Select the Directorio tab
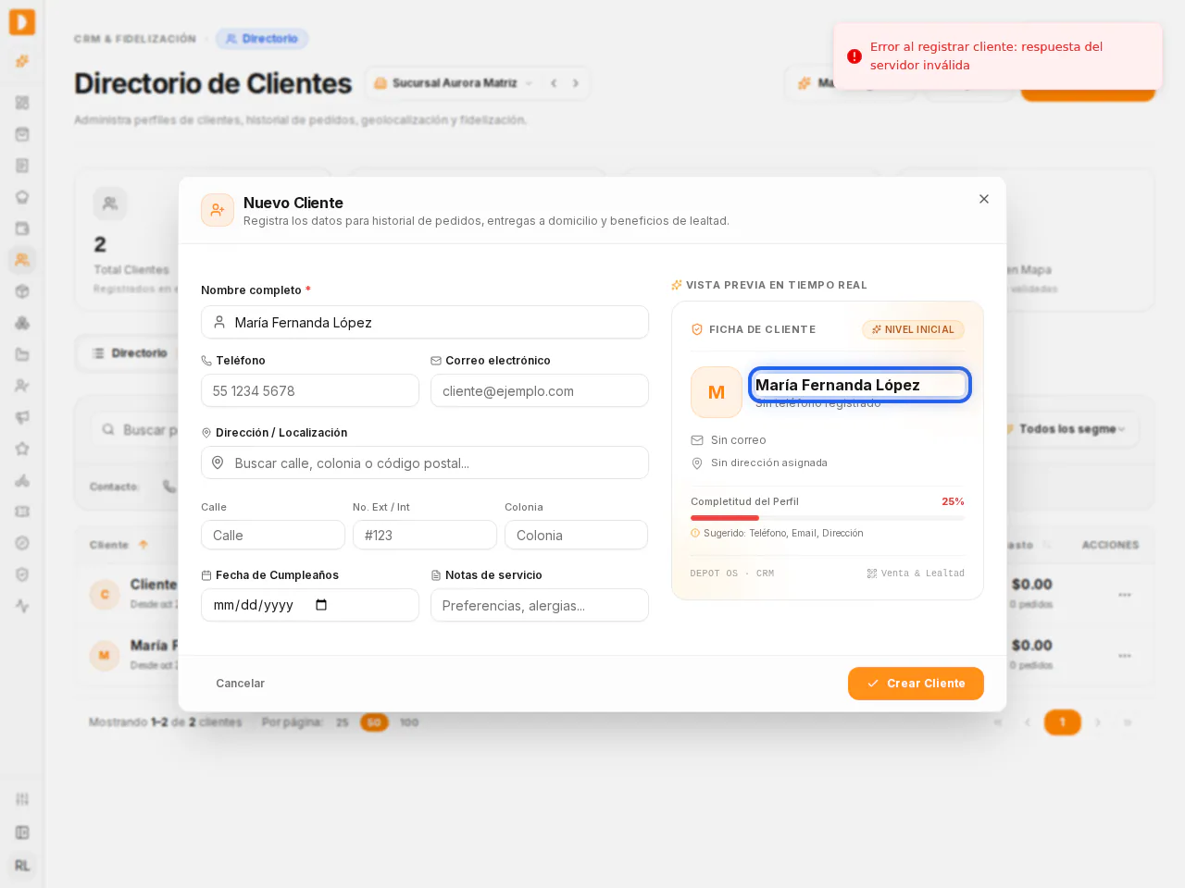 (131, 353)
